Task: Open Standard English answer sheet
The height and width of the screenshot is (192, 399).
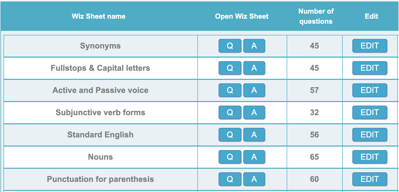Action: (254, 135)
